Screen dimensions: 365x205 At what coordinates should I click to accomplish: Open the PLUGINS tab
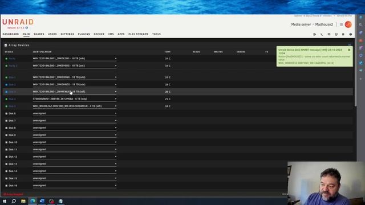coord(84,34)
